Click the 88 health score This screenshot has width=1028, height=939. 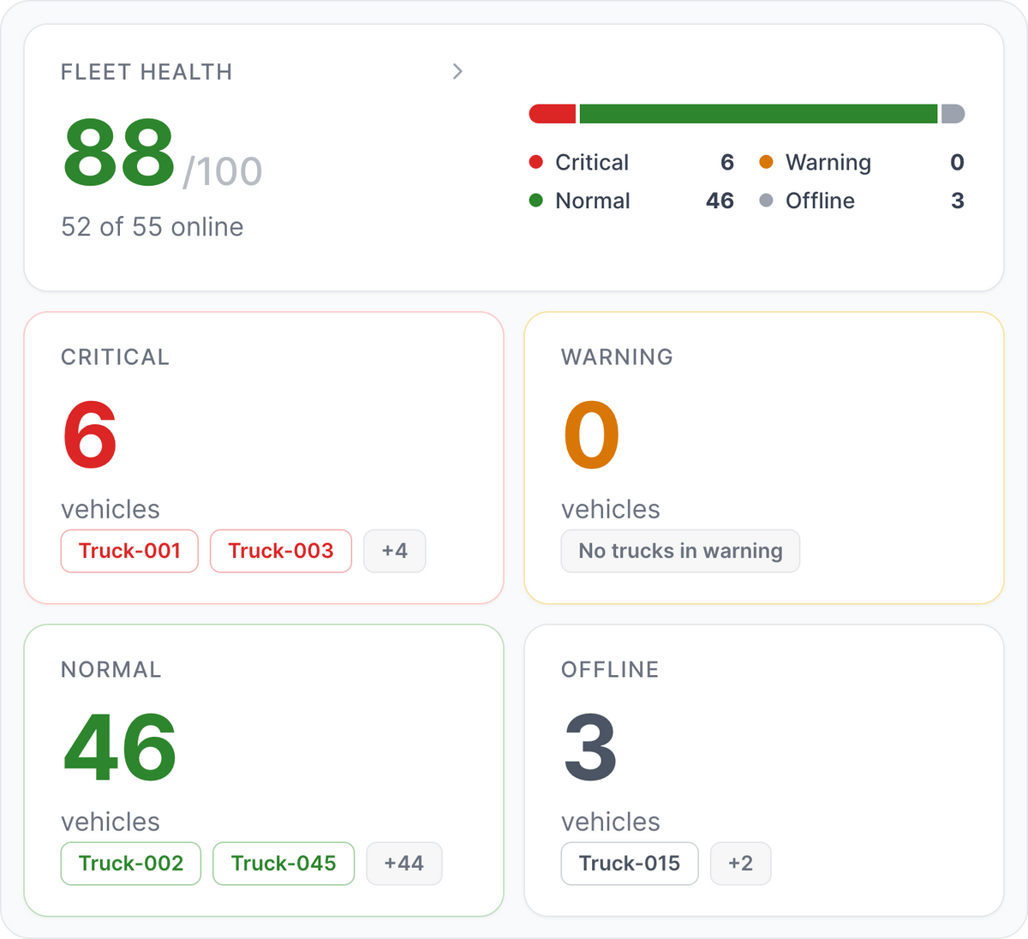pos(119,153)
